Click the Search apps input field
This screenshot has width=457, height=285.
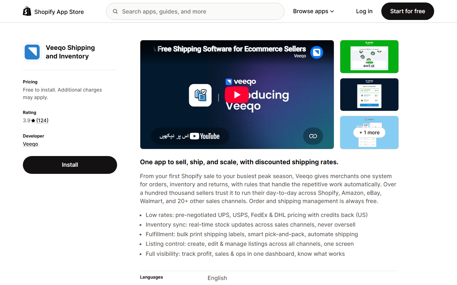click(x=195, y=11)
